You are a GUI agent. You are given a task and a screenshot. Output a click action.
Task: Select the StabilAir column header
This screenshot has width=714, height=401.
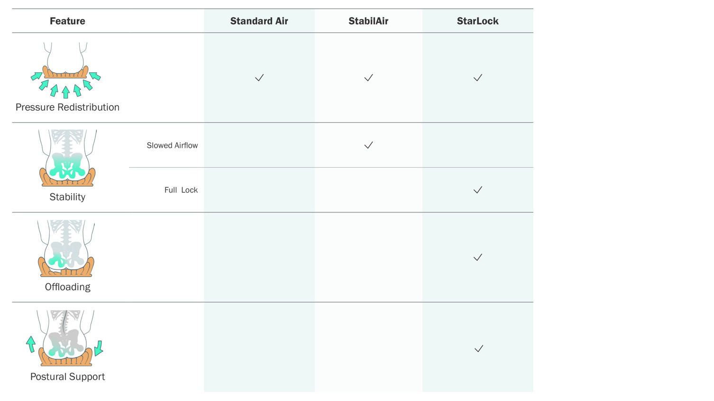click(368, 21)
